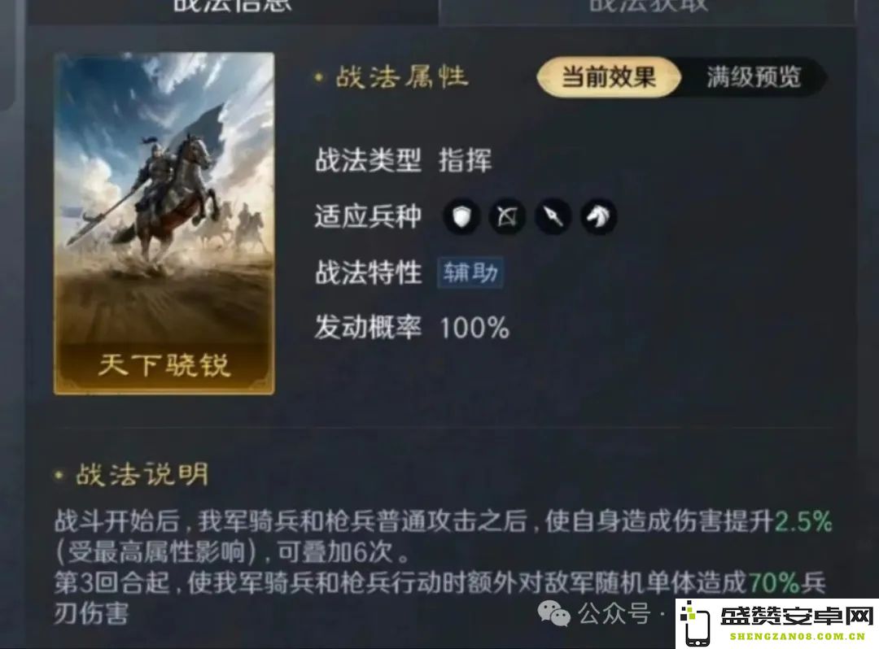
Task: Select the spear troop type icon
Action: tap(553, 216)
